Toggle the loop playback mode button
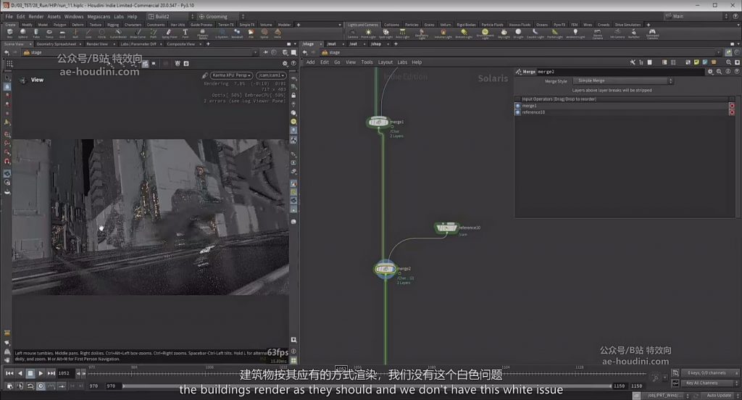742x400 pixels. tap(30, 386)
